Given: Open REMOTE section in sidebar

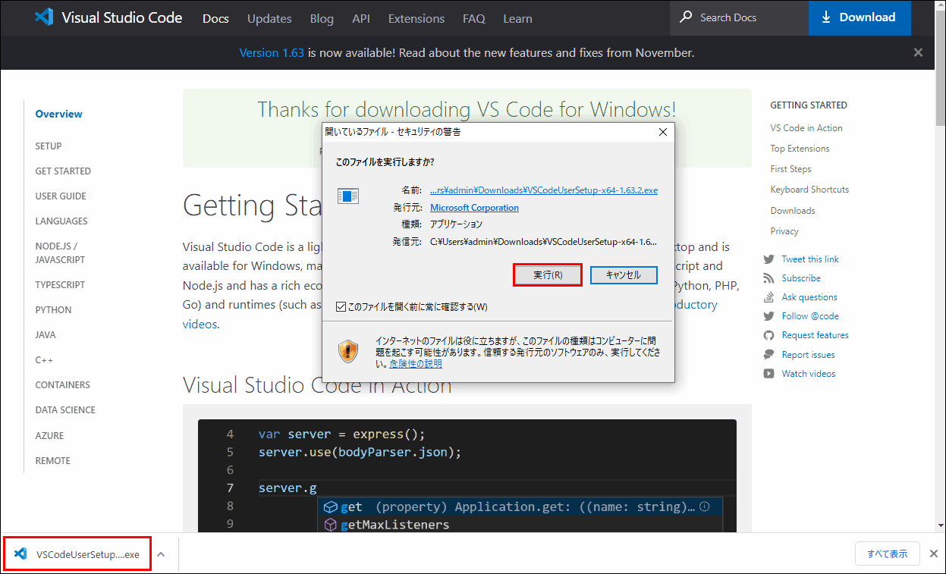Looking at the screenshot, I should (x=52, y=460).
